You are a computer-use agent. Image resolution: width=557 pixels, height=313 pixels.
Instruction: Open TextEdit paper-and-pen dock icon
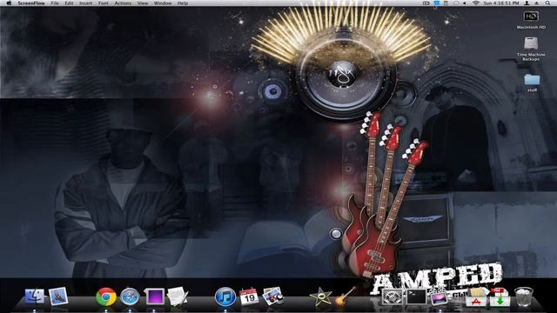pos(178,296)
